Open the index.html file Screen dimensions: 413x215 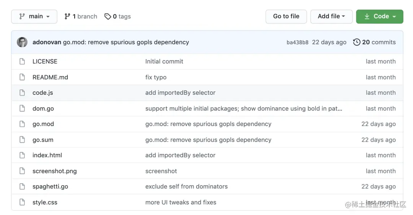click(47, 155)
